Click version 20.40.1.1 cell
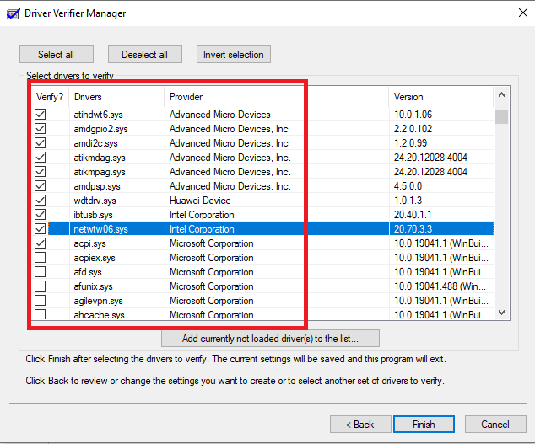Viewport: 535px width, 444px height. click(x=413, y=215)
